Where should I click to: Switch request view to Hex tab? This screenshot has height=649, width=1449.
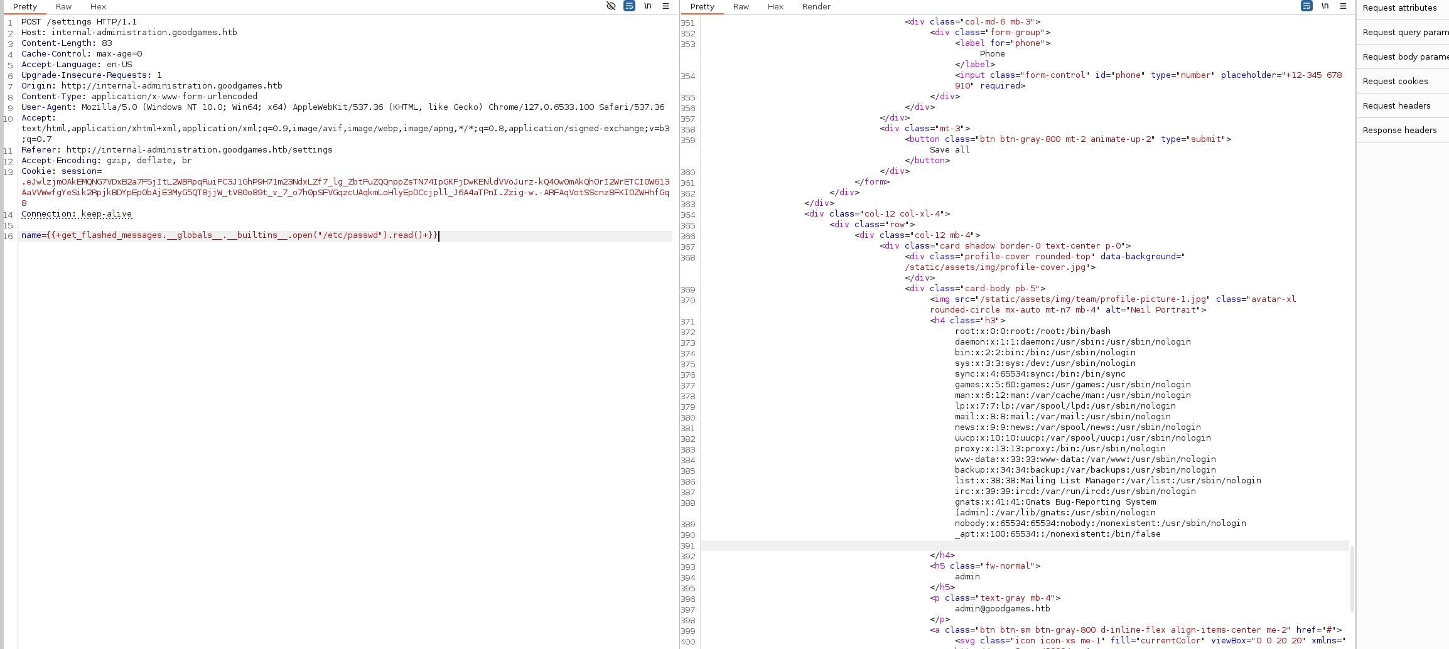(98, 7)
